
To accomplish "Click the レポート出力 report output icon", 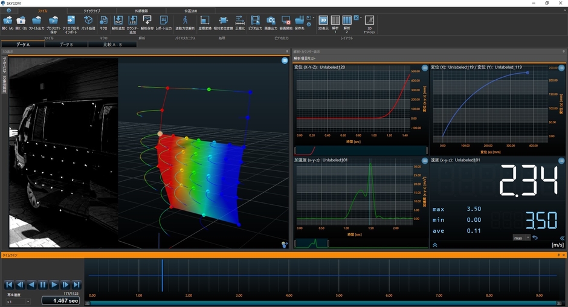I will 164,22.
